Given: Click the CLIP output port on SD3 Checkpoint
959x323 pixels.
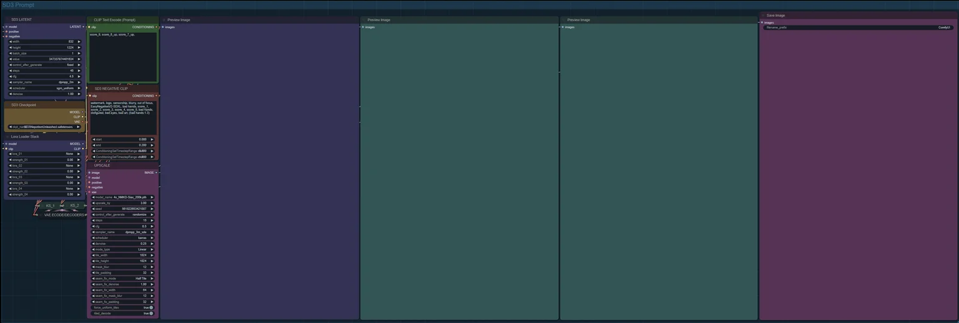Looking at the screenshot, I should (82, 117).
